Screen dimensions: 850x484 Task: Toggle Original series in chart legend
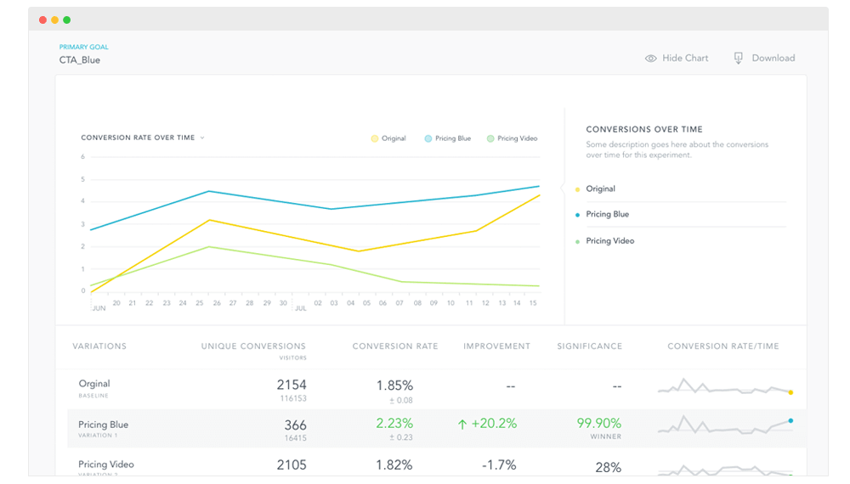[388, 138]
